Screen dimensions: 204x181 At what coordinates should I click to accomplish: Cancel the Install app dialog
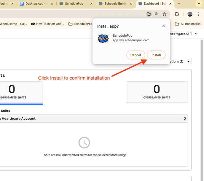click(136, 55)
